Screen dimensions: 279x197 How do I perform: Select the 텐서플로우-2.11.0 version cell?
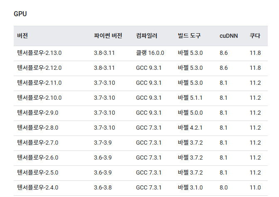click(40, 83)
